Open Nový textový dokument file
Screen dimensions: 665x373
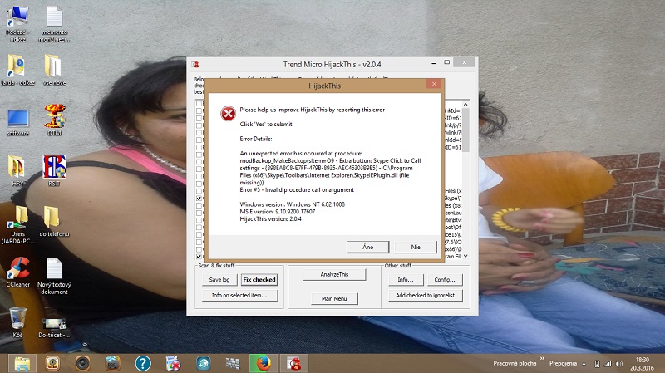pos(54,272)
